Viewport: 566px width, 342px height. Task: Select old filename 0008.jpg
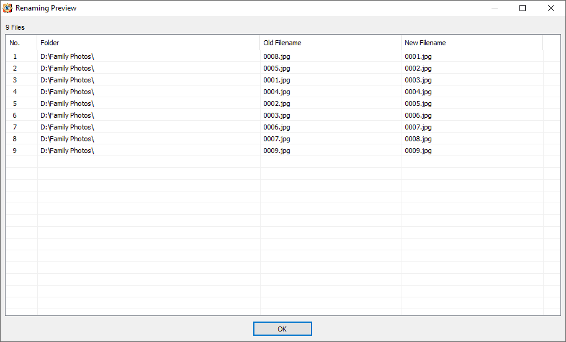277,56
